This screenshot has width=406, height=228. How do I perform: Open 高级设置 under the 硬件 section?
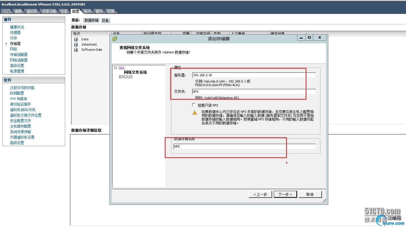[17, 66]
